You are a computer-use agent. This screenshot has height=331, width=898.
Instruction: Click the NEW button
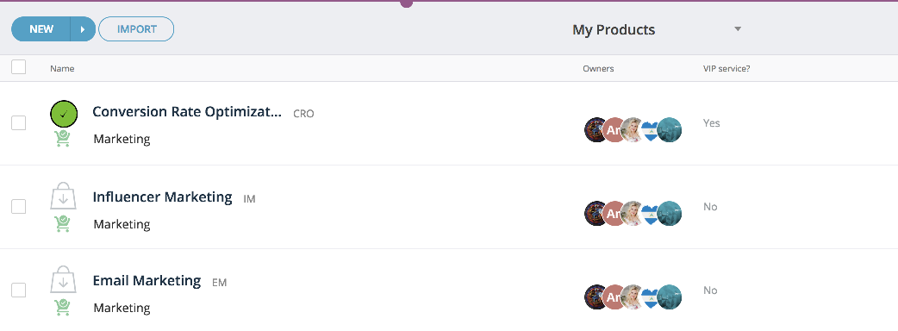click(41, 29)
